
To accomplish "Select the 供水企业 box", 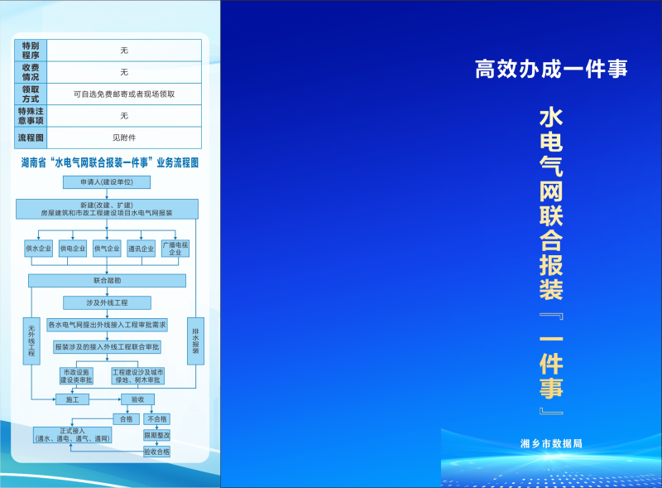I will click(x=39, y=248).
